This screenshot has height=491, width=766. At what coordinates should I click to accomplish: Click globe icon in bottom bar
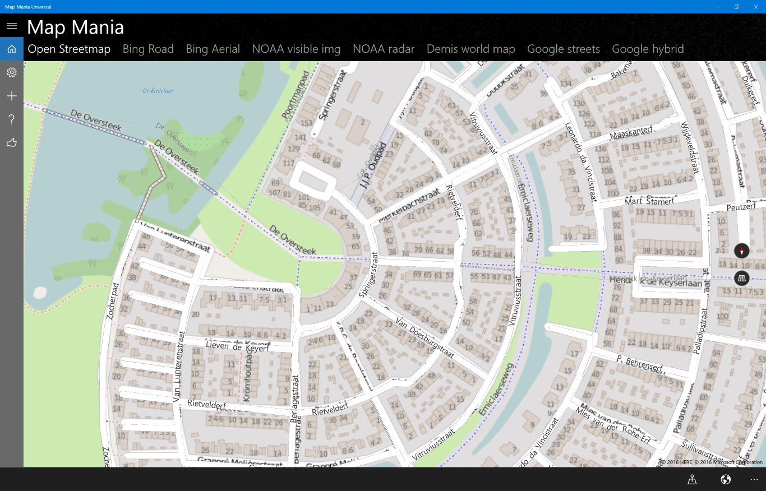[726, 479]
